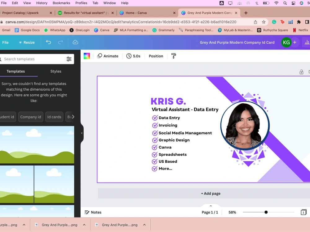310x232 pixels.
Task: Select the circular profile photo on canvas
Action: 245,126
